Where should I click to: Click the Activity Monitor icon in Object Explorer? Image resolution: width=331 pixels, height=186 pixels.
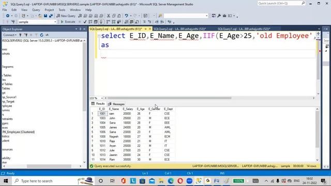(x=47, y=35)
